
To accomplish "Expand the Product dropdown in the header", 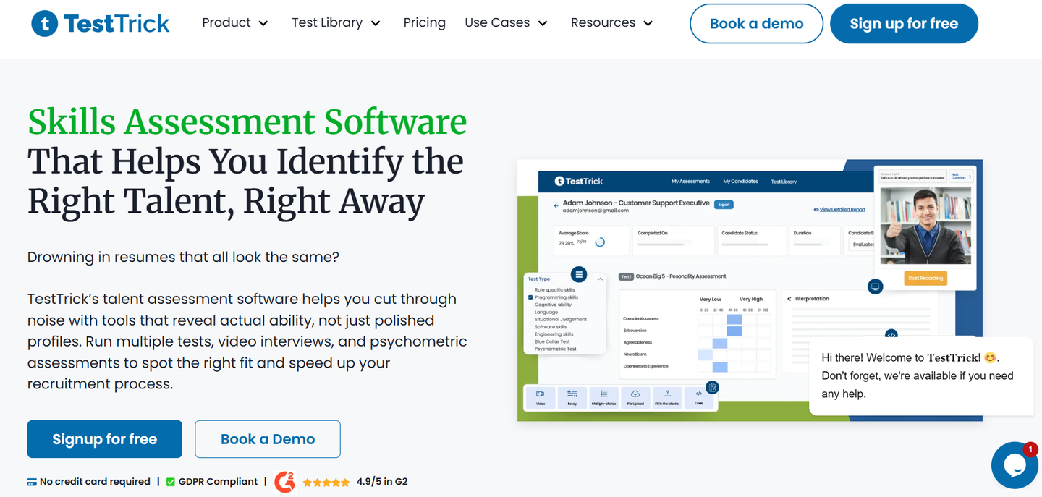I will pos(235,23).
